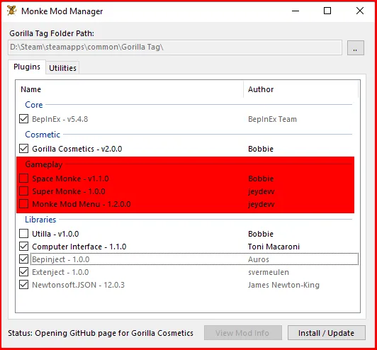Screen dimensions: 377x350
Task: Sort the list by Name column header
Action: click(x=130, y=89)
